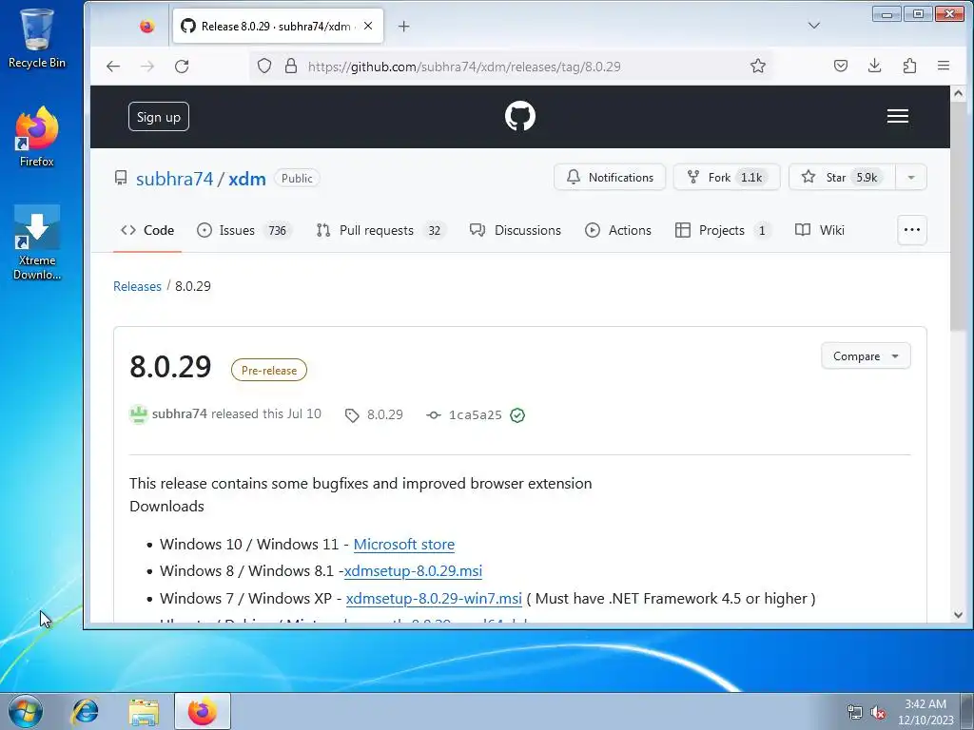Screen dimensions: 974x730
Task: Click the Pre-release label badge
Action: (x=269, y=370)
